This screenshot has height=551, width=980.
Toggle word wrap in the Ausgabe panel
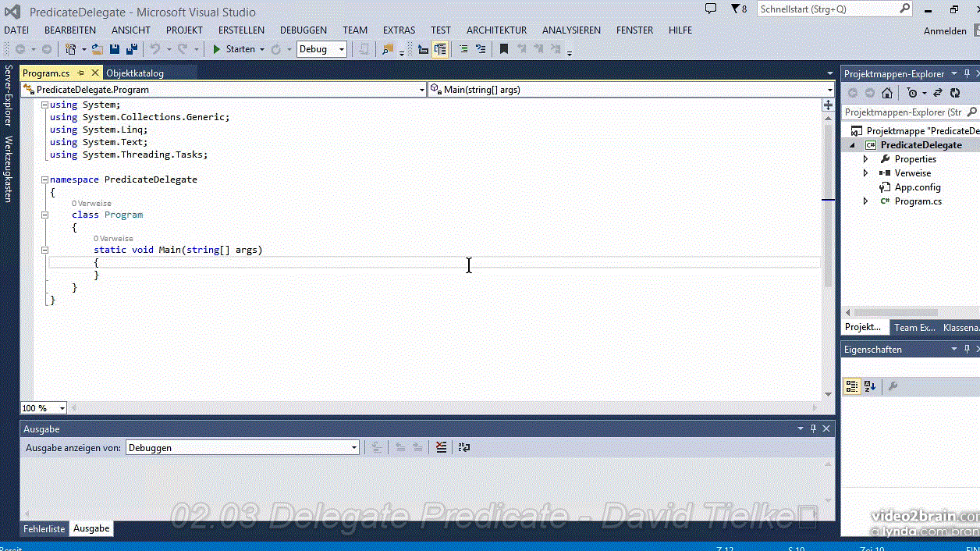pyautogui.click(x=464, y=447)
